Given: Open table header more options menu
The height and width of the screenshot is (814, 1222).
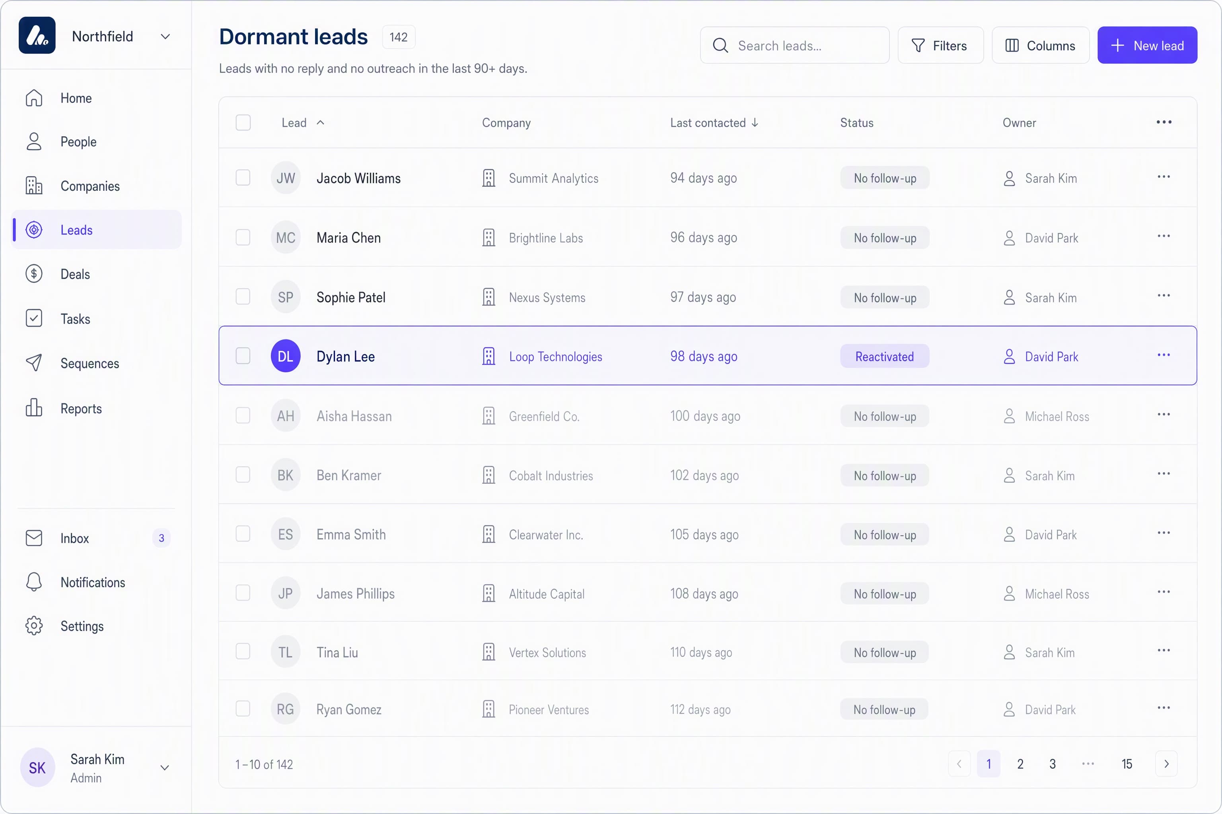Looking at the screenshot, I should pyautogui.click(x=1163, y=122).
